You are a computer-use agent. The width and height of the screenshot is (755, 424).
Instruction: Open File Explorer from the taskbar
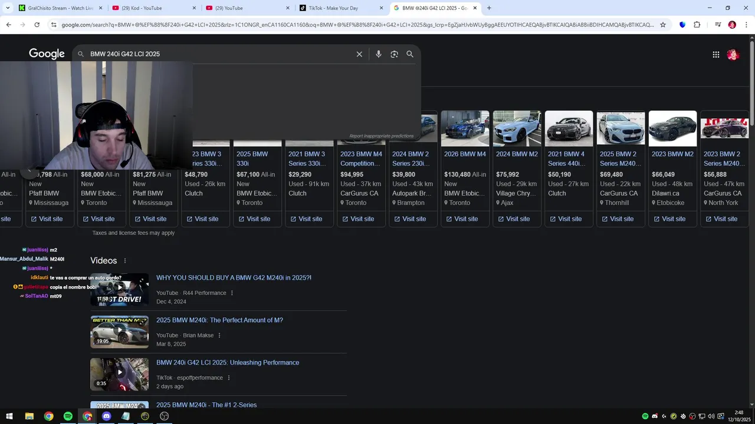click(x=29, y=416)
